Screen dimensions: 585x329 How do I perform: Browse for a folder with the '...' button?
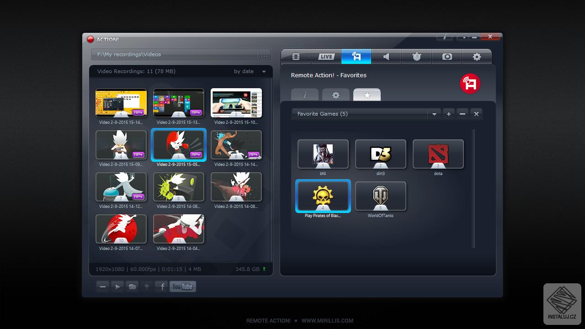point(264,55)
